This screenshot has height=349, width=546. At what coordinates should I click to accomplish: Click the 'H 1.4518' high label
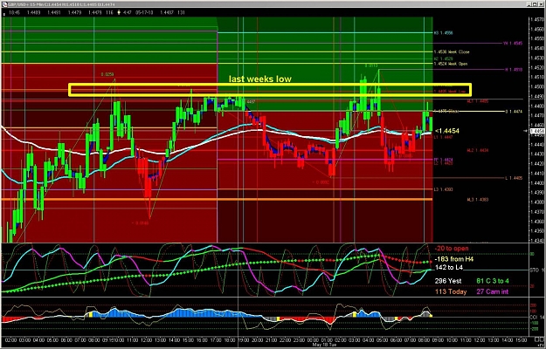click(514, 70)
